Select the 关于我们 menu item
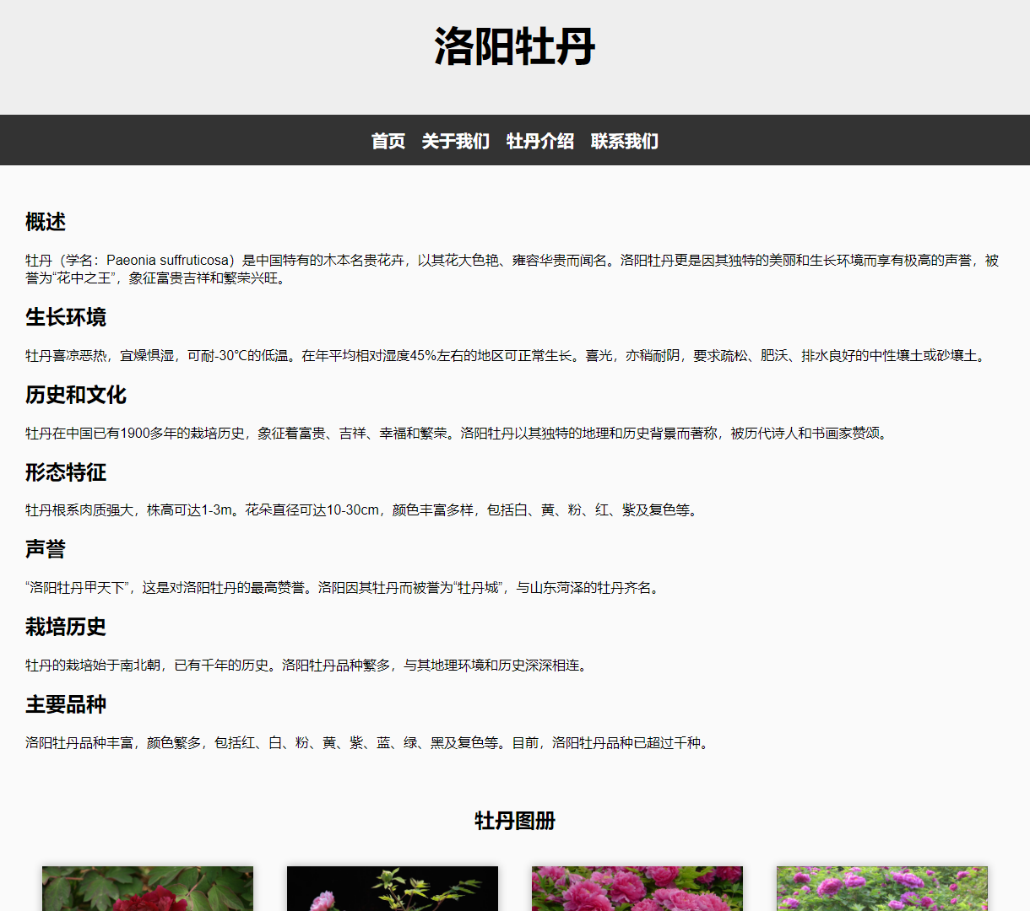This screenshot has height=911, width=1030. [x=456, y=142]
